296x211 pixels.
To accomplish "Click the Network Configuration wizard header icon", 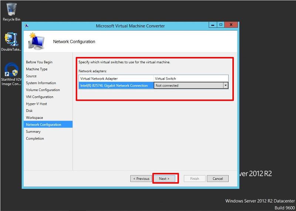I will 36,41.
